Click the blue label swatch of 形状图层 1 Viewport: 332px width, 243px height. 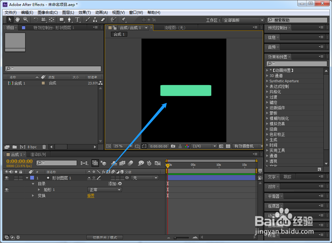point(32,178)
